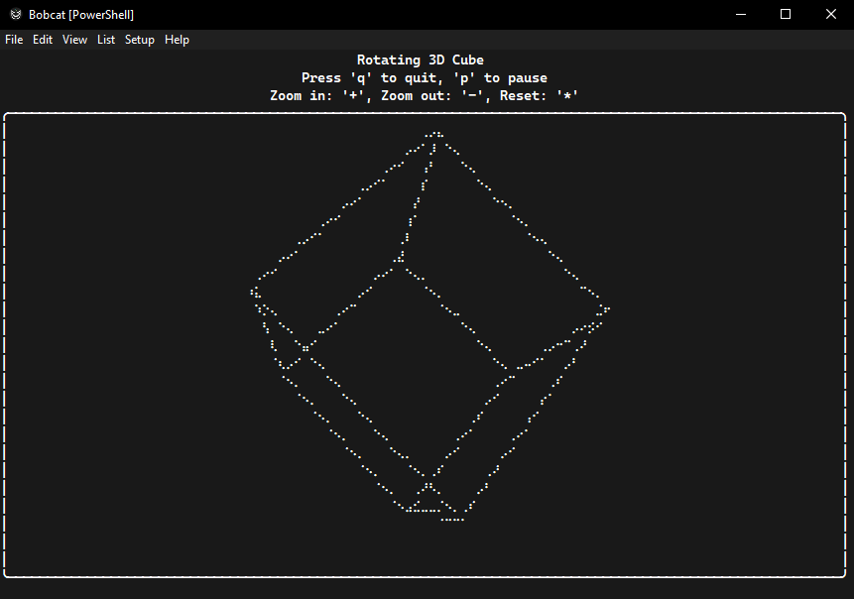Click the cube's inner central vertex
Image resolution: width=854 pixels, height=599 pixels.
point(401,264)
